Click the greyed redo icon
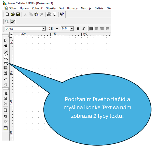152x147 pixels. tap(5, 85)
